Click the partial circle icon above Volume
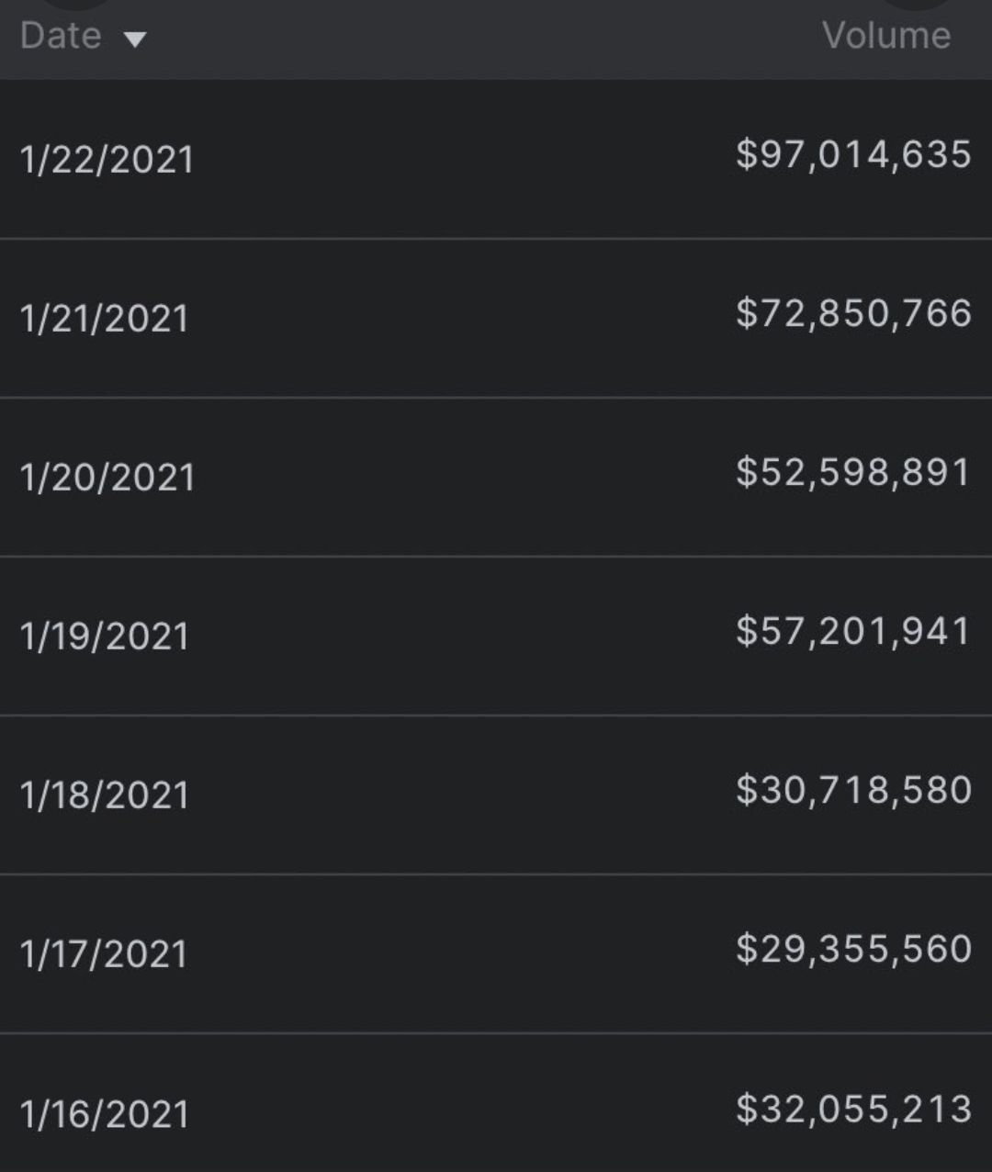Image resolution: width=992 pixels, height=1172 pixels. point(915,4)
